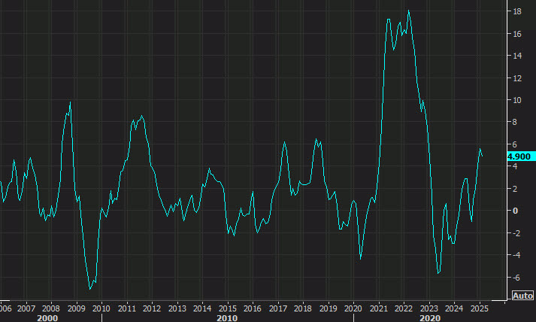Click the 2023 trough on the line
Screen dimensions: 536x322
click(x=438, y=273)
